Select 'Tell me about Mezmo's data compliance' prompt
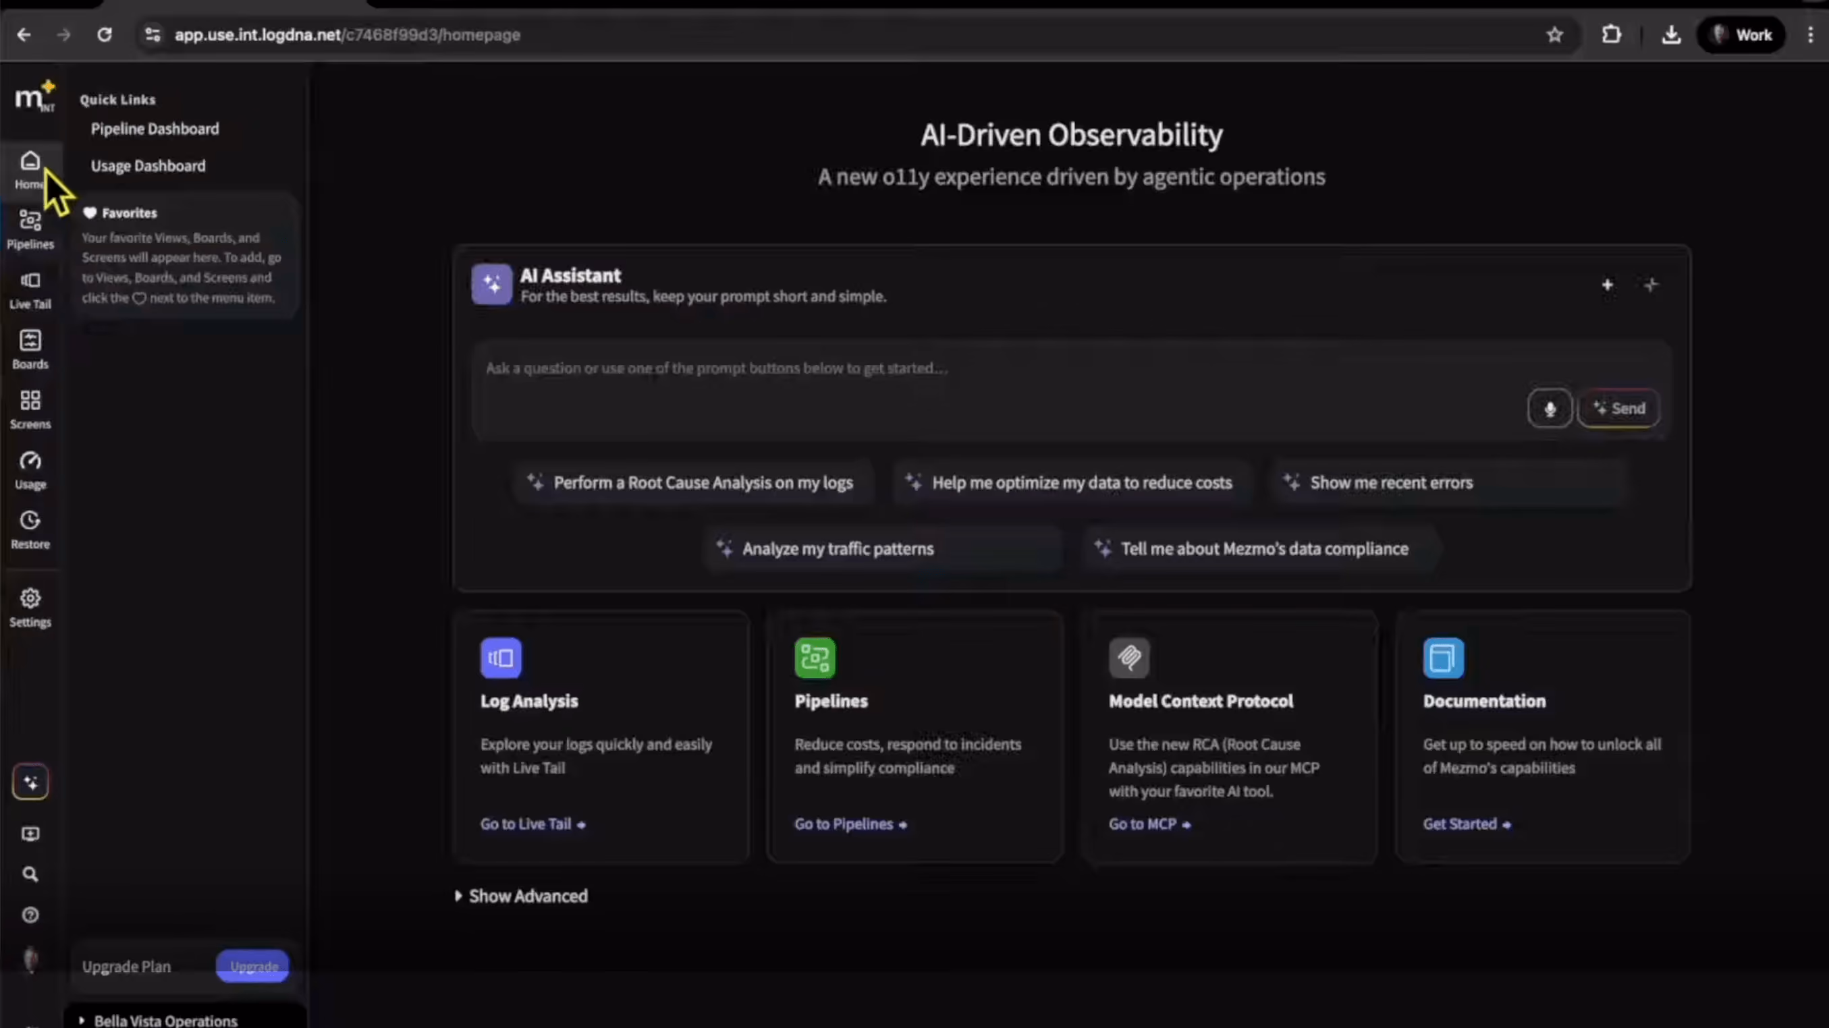The height and width of the screenshot is (1028, 1829). click(x=1260, y=549)
